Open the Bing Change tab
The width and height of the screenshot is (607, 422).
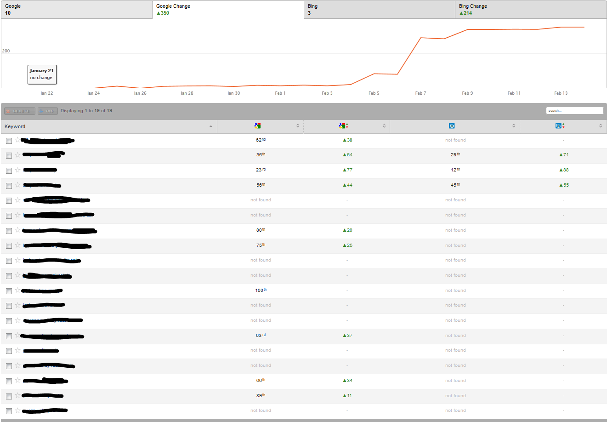[530, 10]
